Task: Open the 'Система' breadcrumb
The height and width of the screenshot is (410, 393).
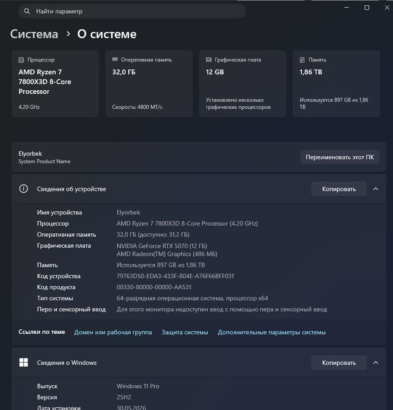Action: (34, 34)
